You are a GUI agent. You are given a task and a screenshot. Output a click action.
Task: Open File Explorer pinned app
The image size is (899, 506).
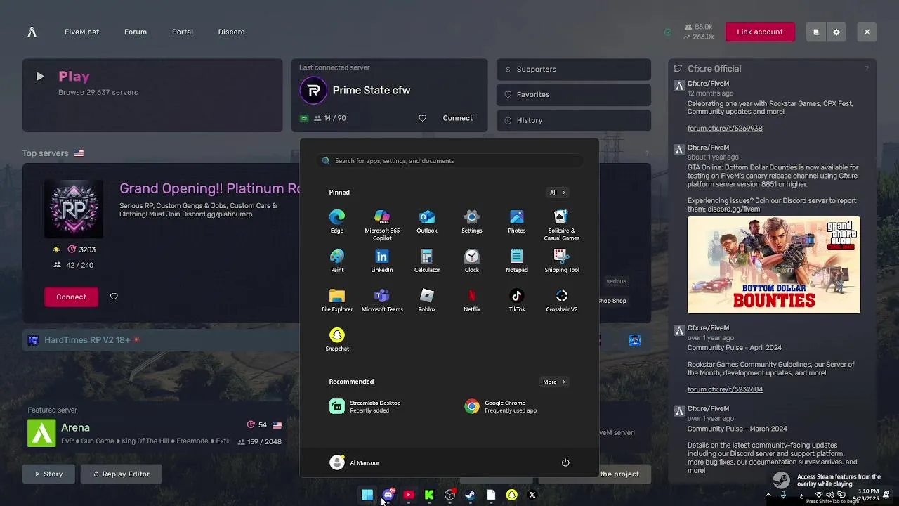tap(337, 299)
